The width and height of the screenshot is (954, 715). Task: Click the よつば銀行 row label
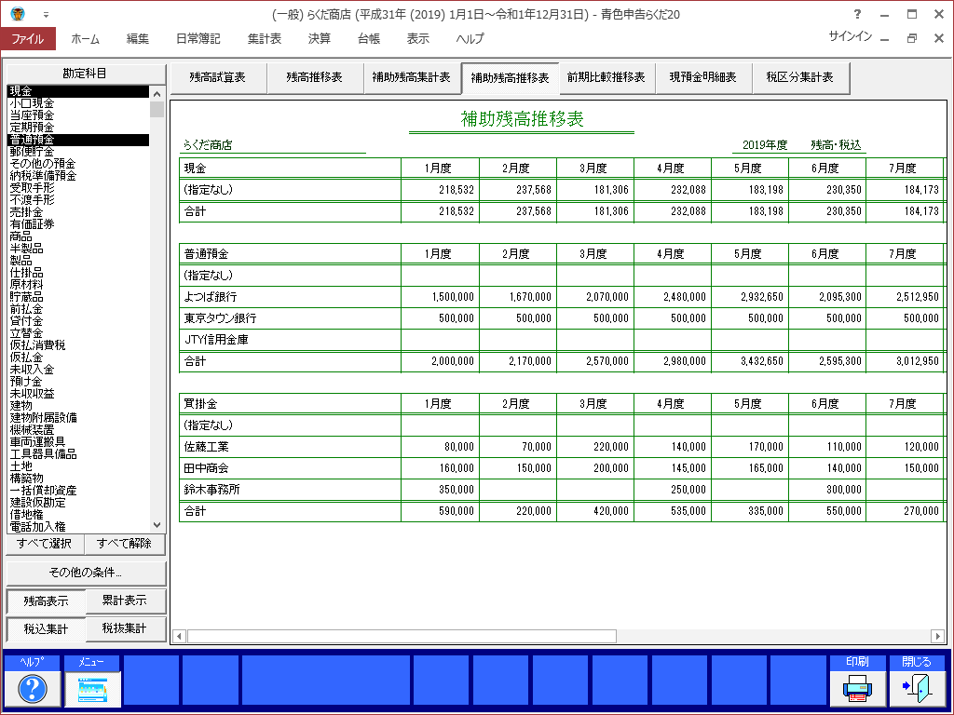(211, 297)
